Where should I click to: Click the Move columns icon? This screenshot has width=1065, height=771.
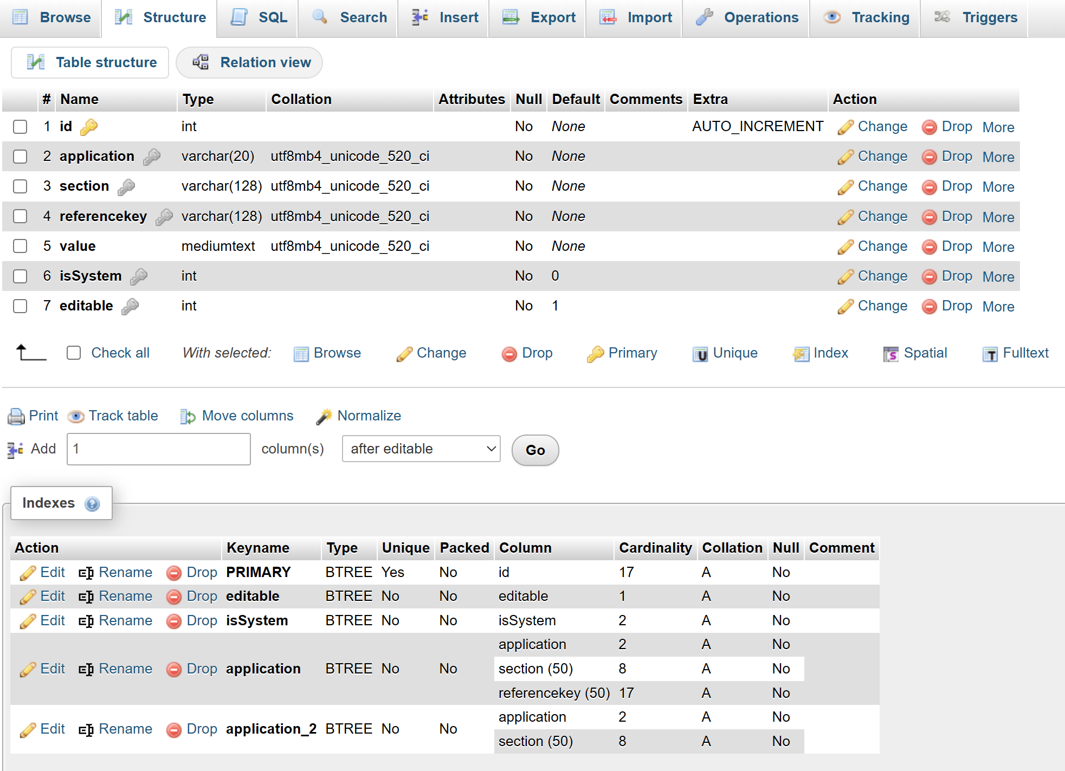point(188,416)
